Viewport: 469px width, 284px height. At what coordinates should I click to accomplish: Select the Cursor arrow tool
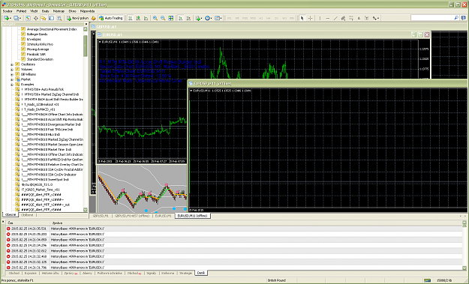pos(302,18)
